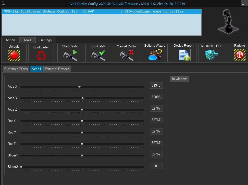Click the Default red button icon
248x185 pixels.
coord(14,55)
